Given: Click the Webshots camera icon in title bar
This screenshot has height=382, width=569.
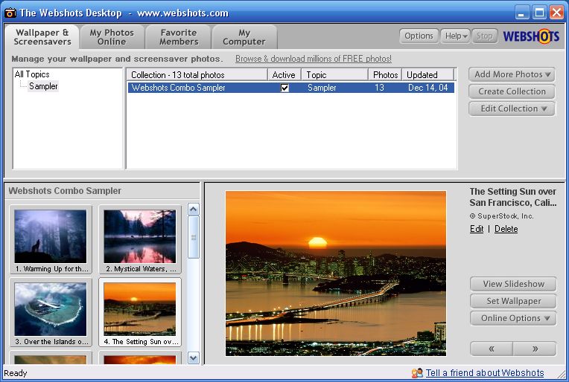Looking at the screenshot, I should click(x=10, y=13).
